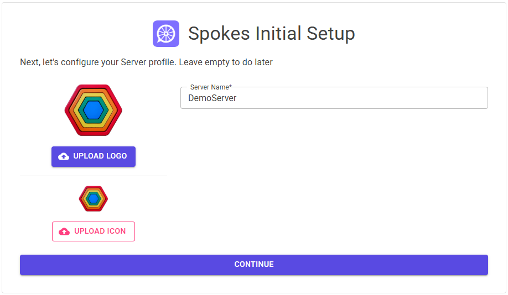This screenshot has width=508, height=295.
Task: Click the pink cloud icon in Upload Icon
Action: tap(64, 231)
